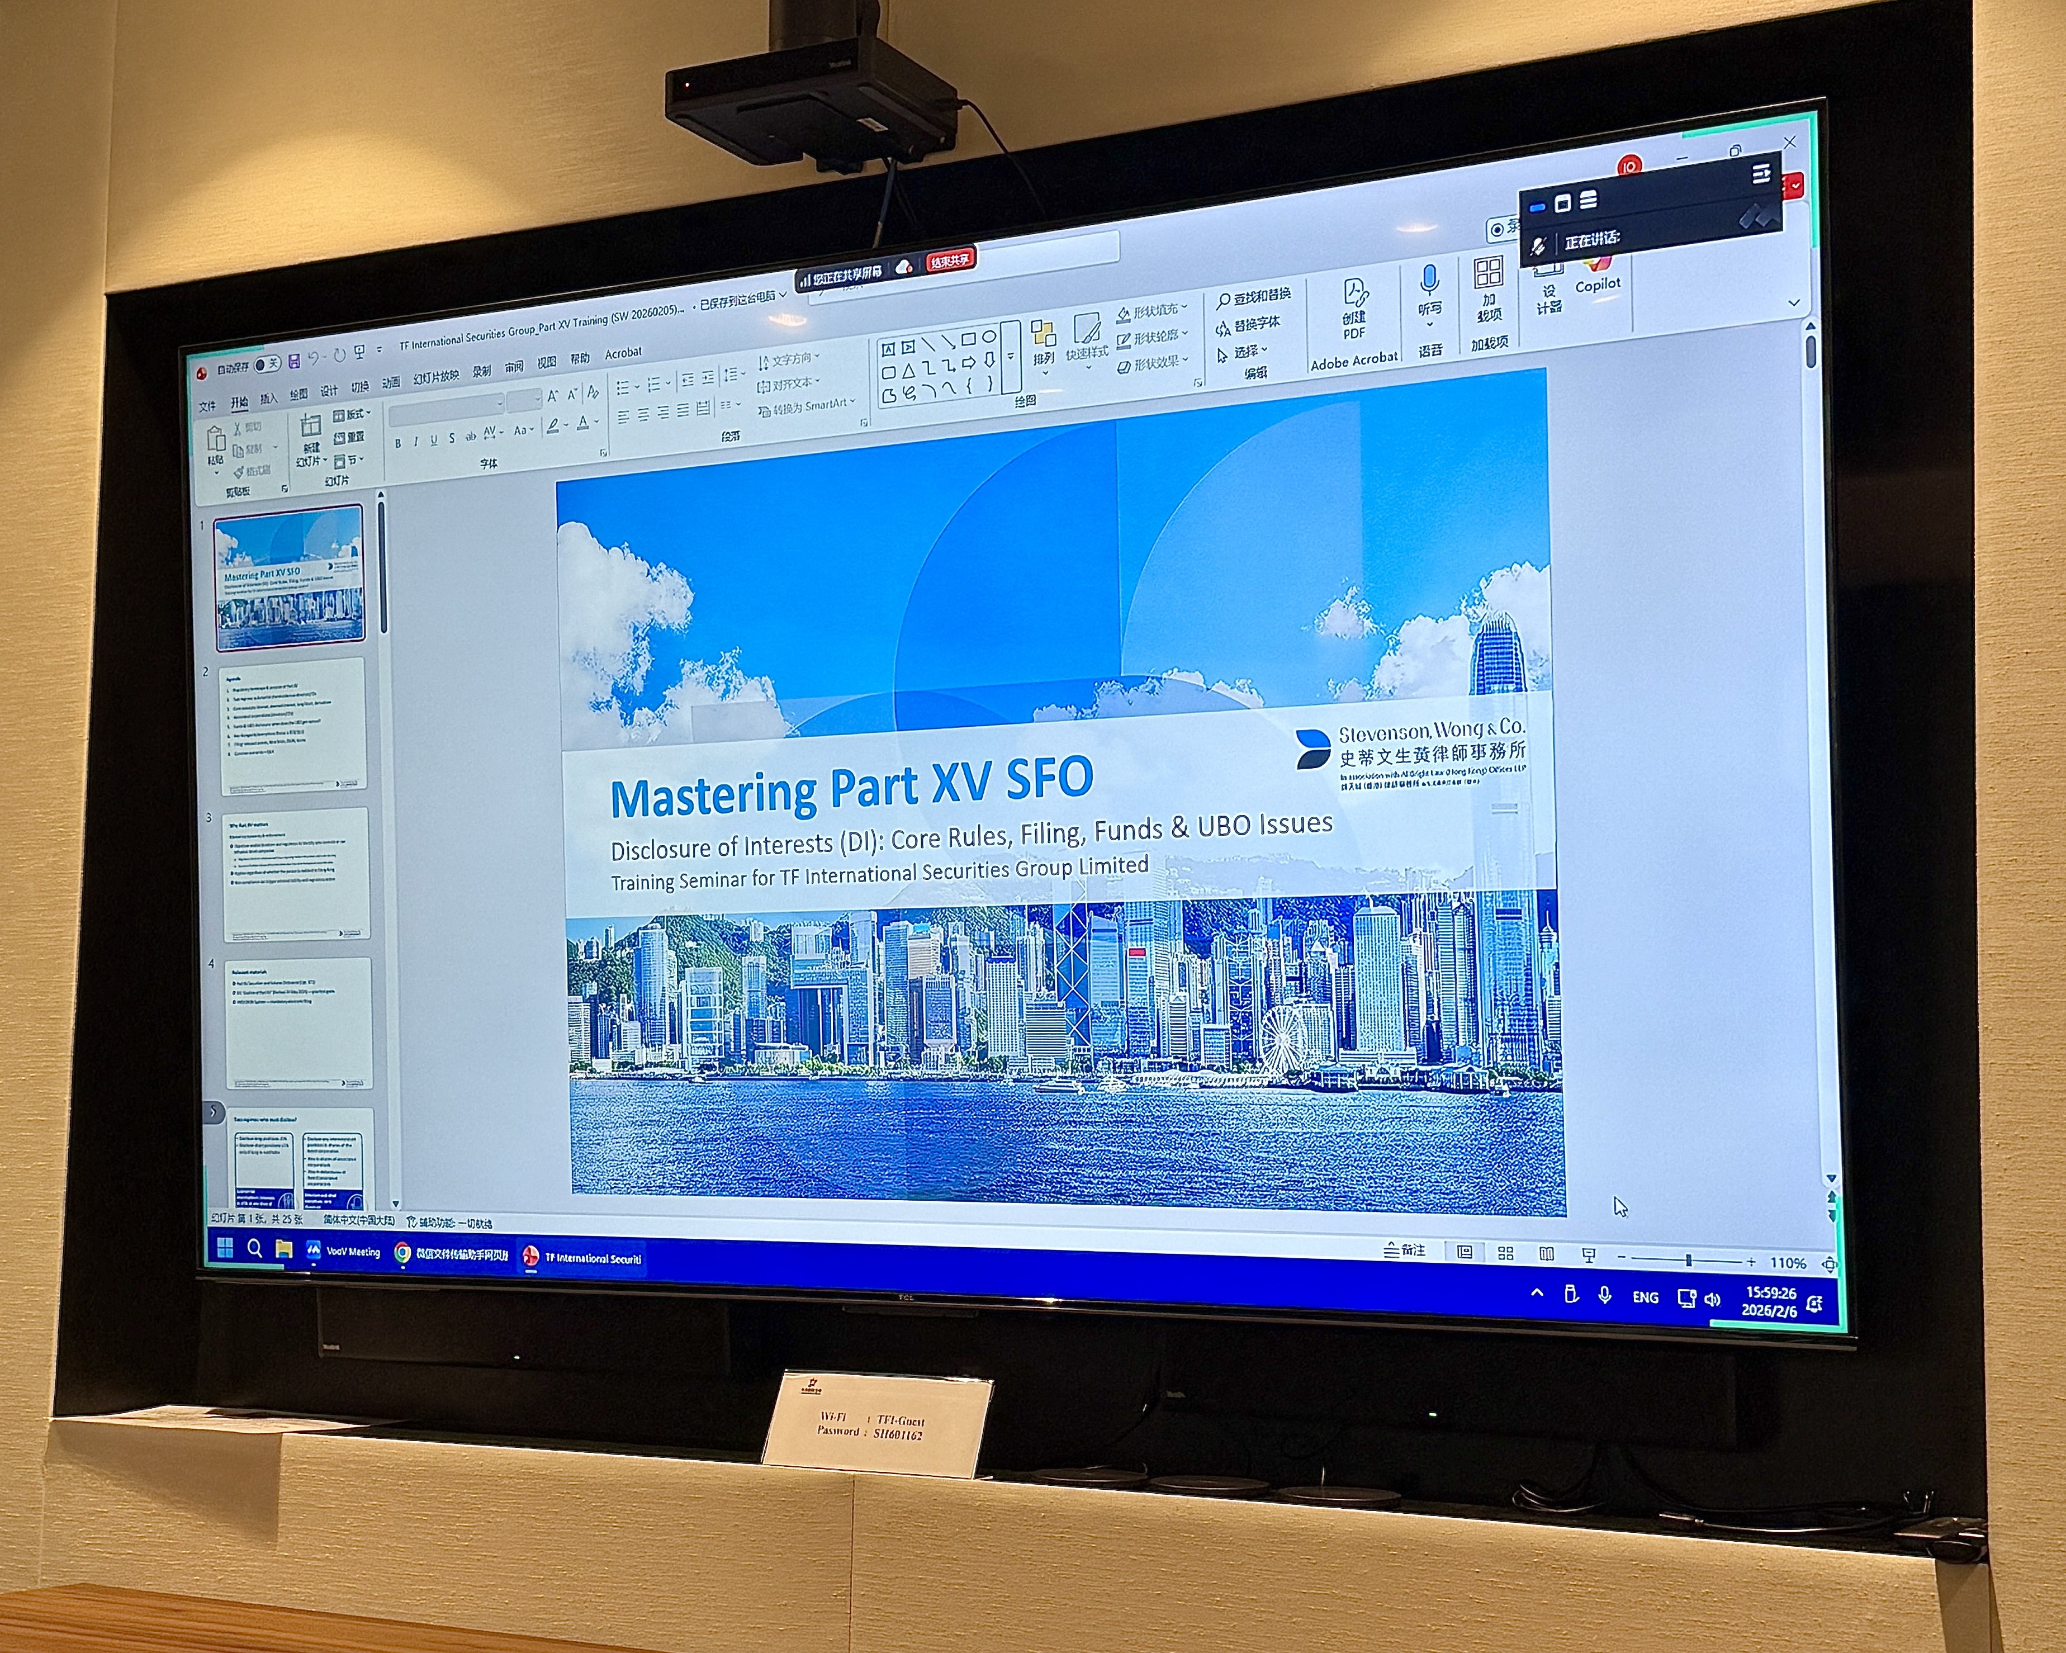Screen dimensions: 2066x1653
Task: Switch to the Insert (插入) tab
Action: 269,399
